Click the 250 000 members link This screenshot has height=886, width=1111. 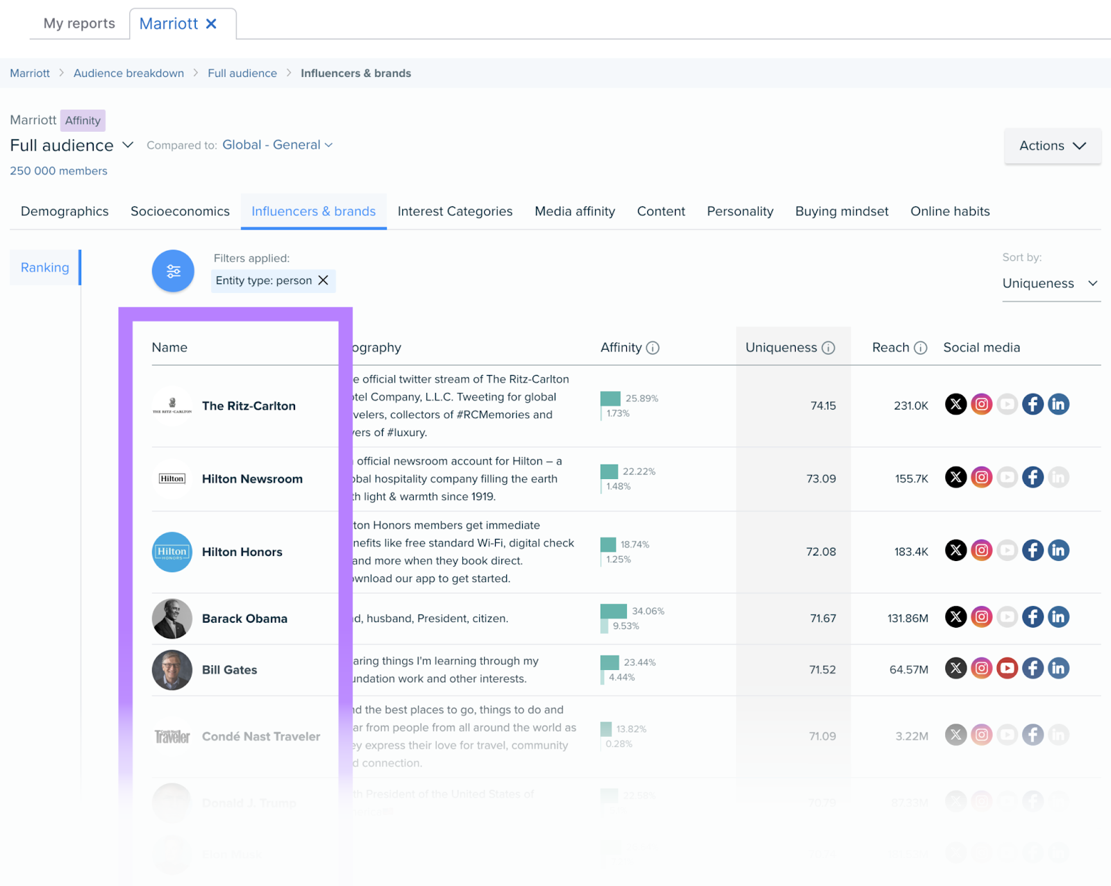click(58, 171)
